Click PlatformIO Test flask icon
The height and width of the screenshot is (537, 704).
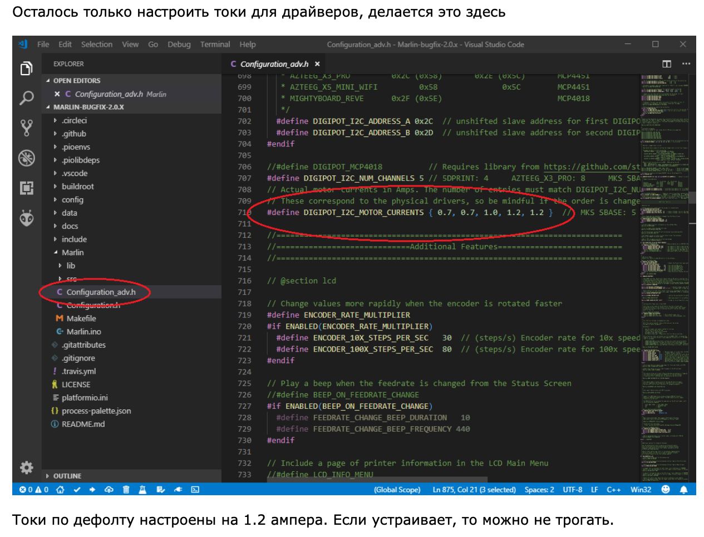[142, 490]
